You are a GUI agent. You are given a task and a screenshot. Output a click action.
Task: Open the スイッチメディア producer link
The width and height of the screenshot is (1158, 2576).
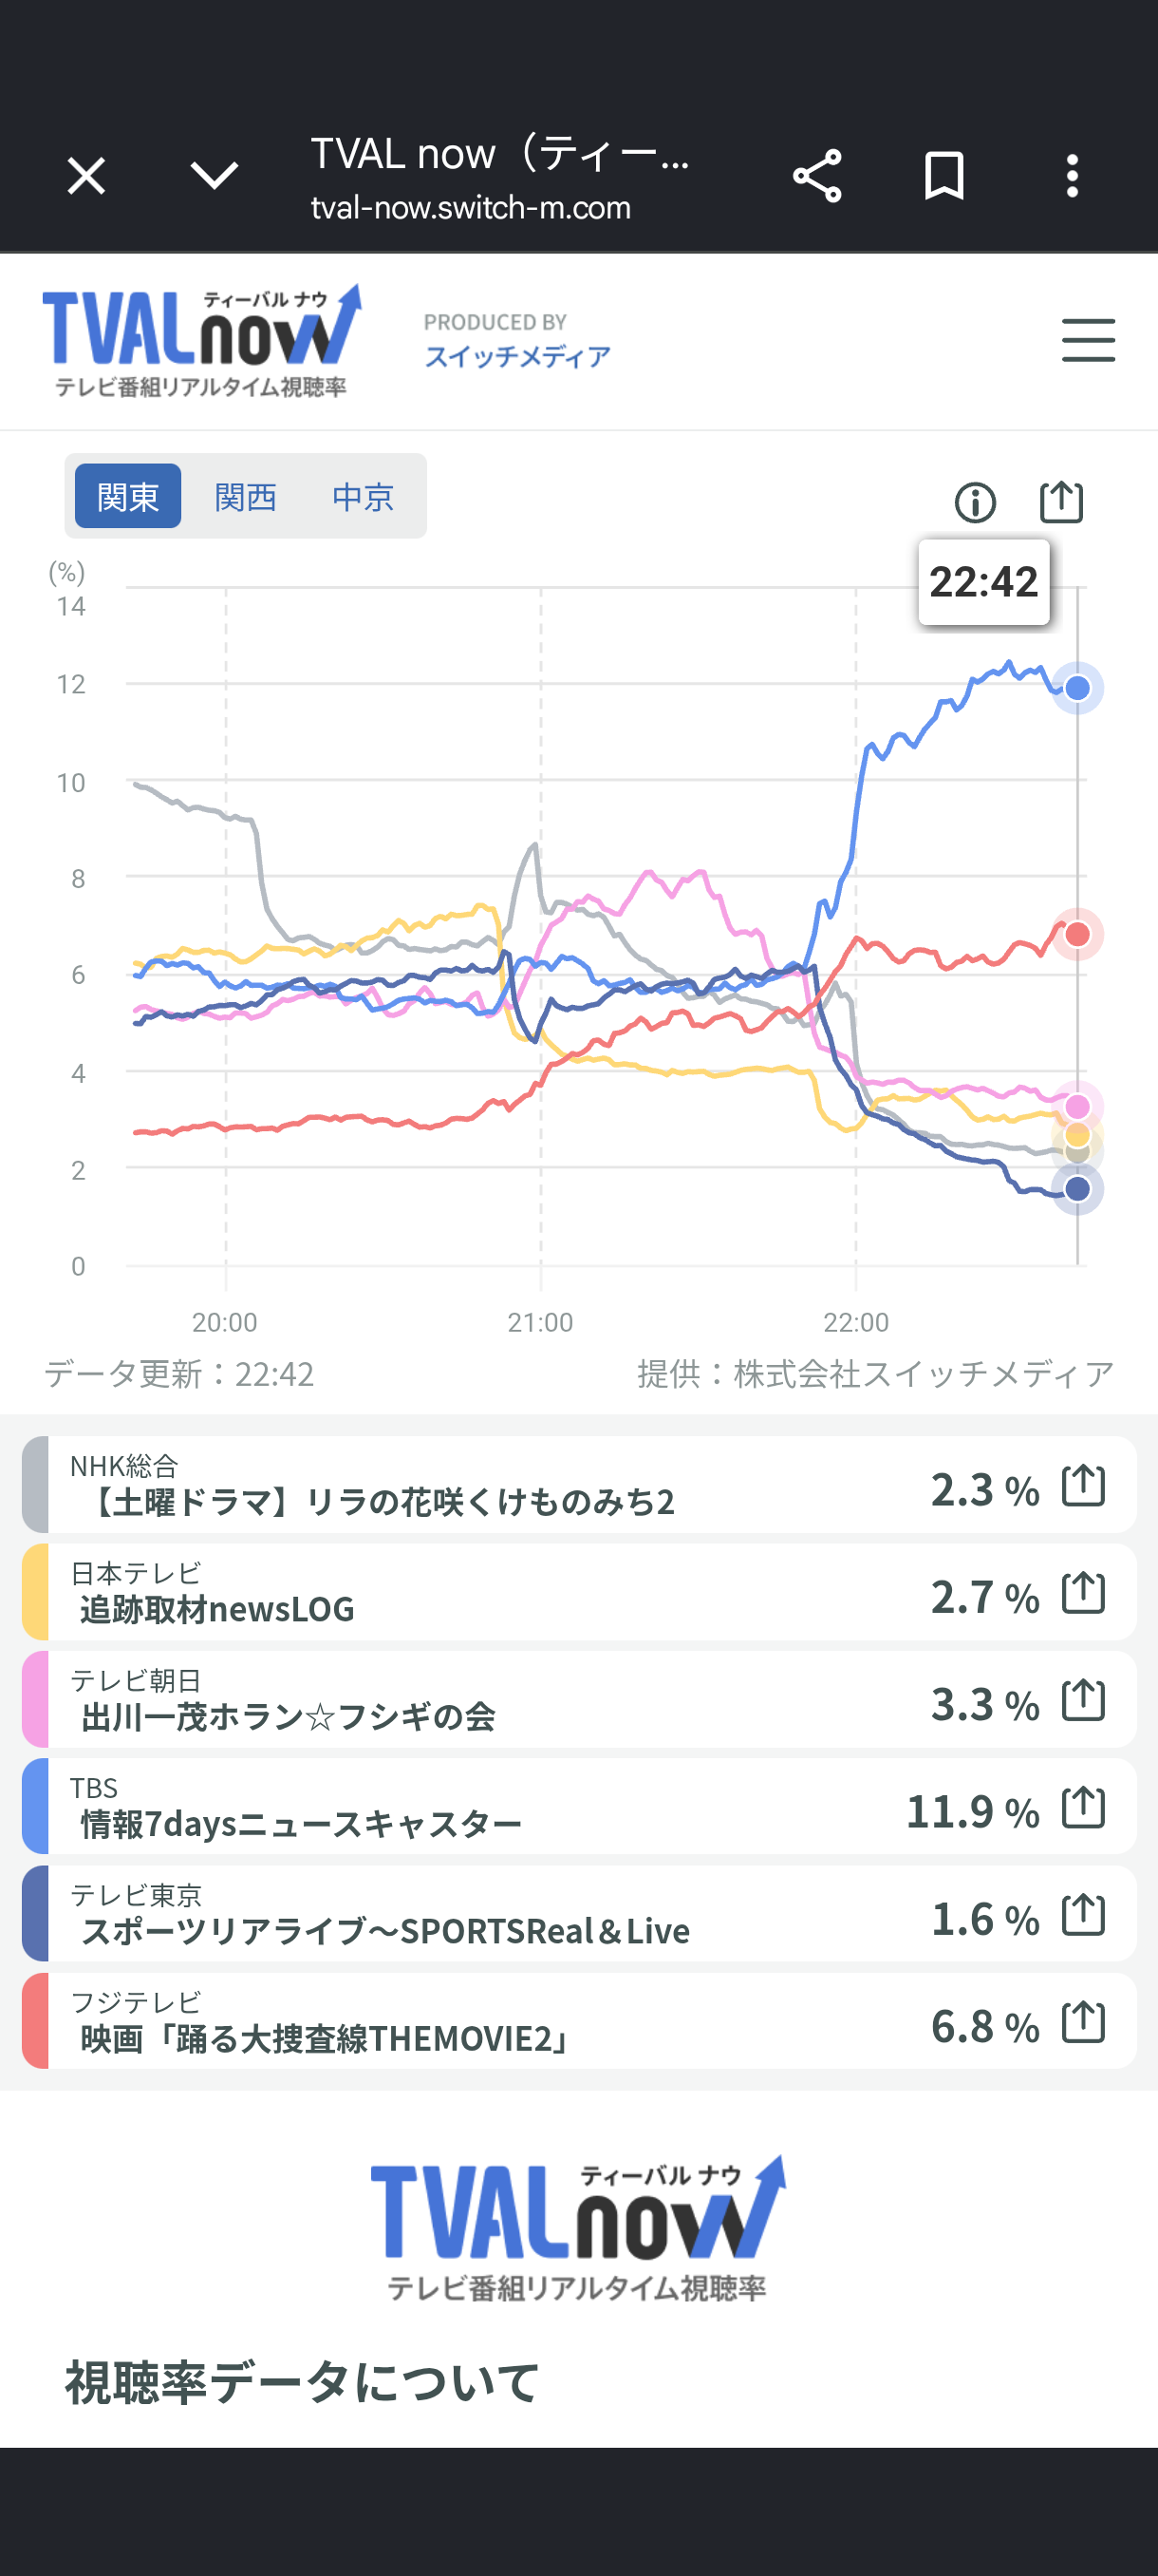click(x=517, y=356)
